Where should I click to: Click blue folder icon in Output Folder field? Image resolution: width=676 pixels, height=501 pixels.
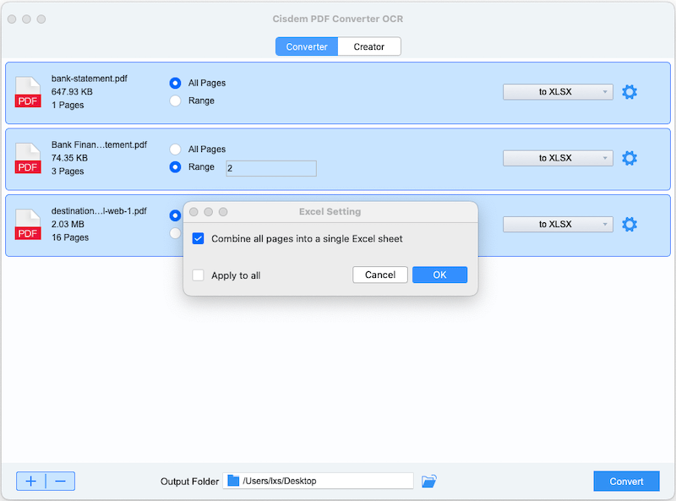coord(233,481)
